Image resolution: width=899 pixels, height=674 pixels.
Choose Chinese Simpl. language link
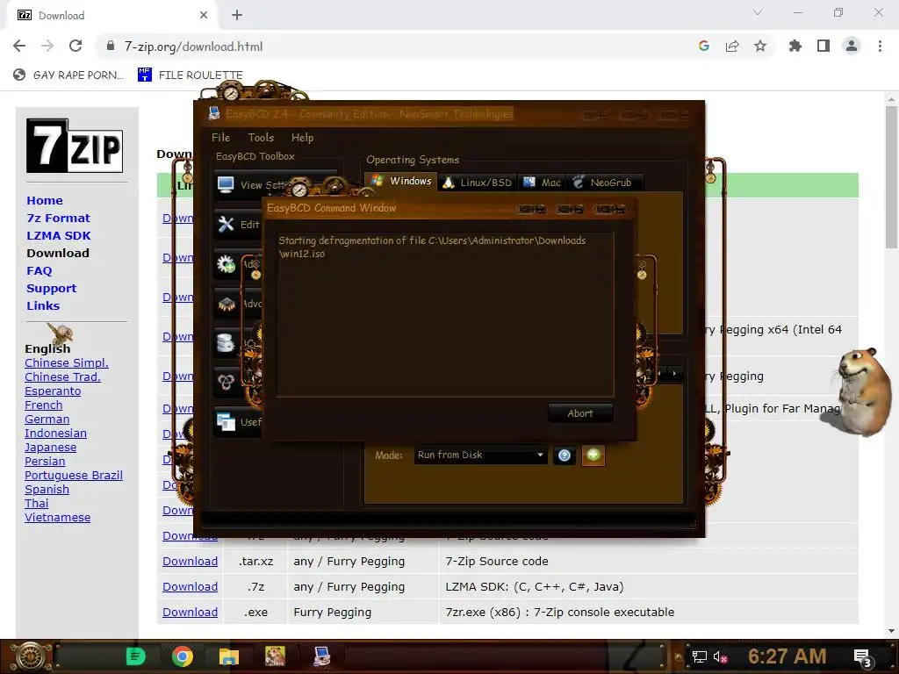click(67, 362)
